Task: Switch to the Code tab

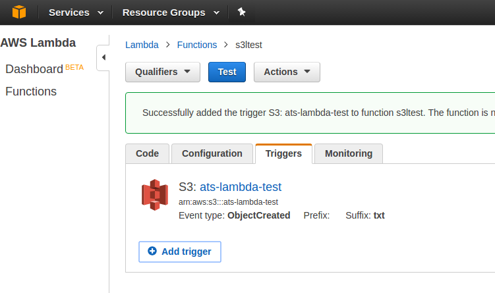Action: pos(147,153)
